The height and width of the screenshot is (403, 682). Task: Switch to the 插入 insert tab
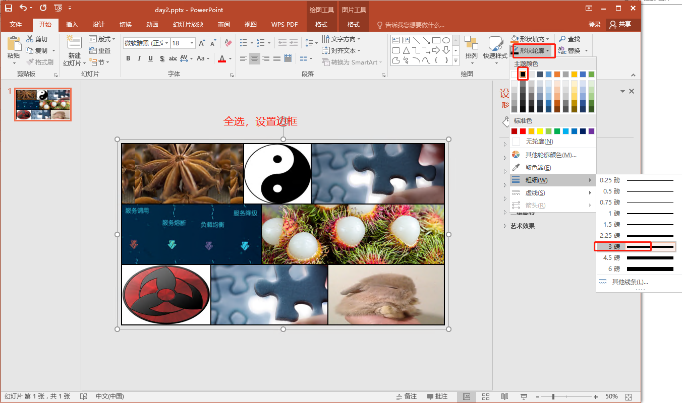(x=72, y=25)
